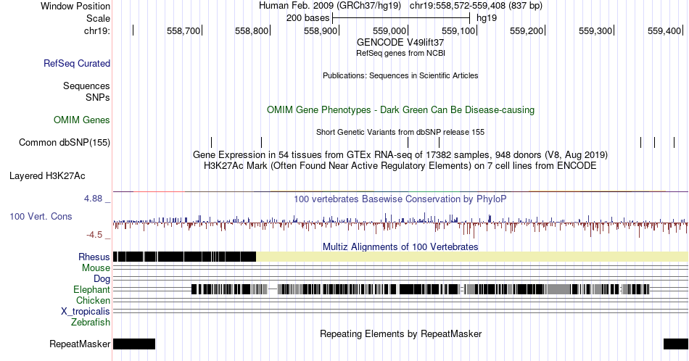689x361 pixels.
Task: Click the RefSeq genes from NCBI title
Action: [x=400, y=53]
